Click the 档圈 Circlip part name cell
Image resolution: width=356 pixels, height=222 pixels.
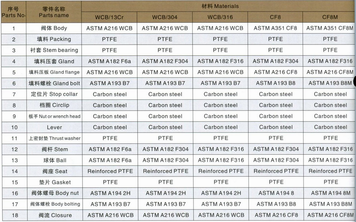coord(54,105)
